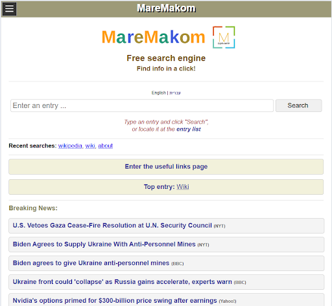Open recent search "wikipedia"
This screenshot has height=306, width=332.
coord(70,146)
